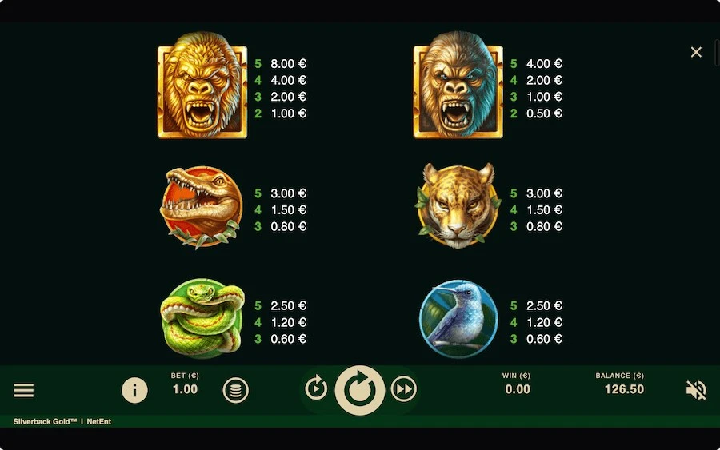Viewport: 720px width, 450px height.
Task: Open bet settings coin stack icon
Action: 235,390
